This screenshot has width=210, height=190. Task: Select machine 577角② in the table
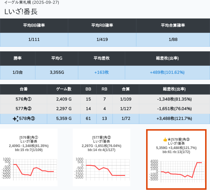24,109
